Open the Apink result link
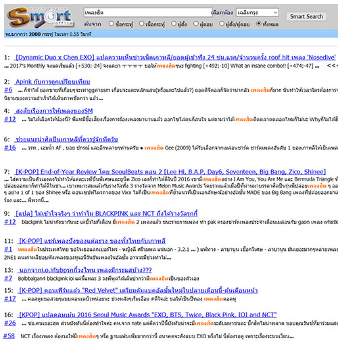 [53, 82]
